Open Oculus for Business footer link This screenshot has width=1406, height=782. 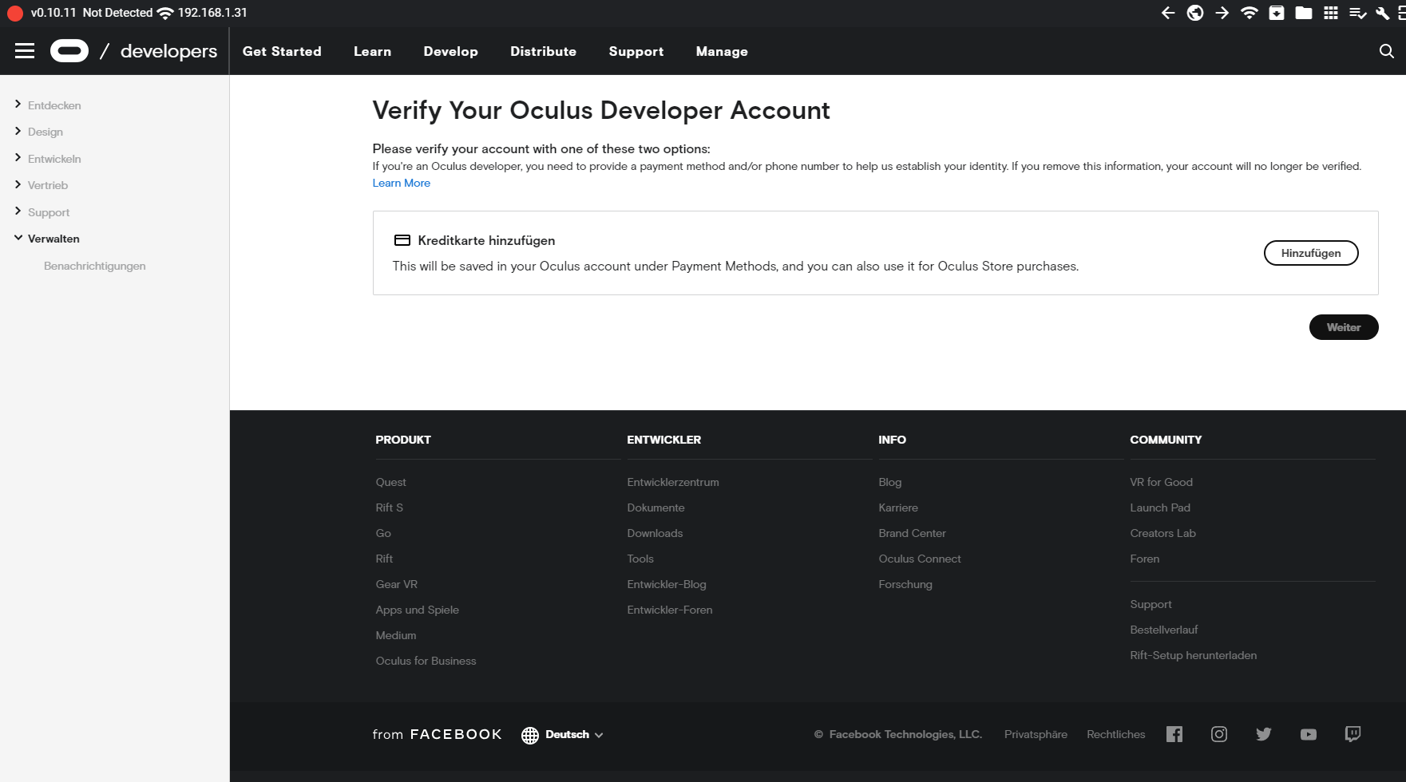[426, 661]
